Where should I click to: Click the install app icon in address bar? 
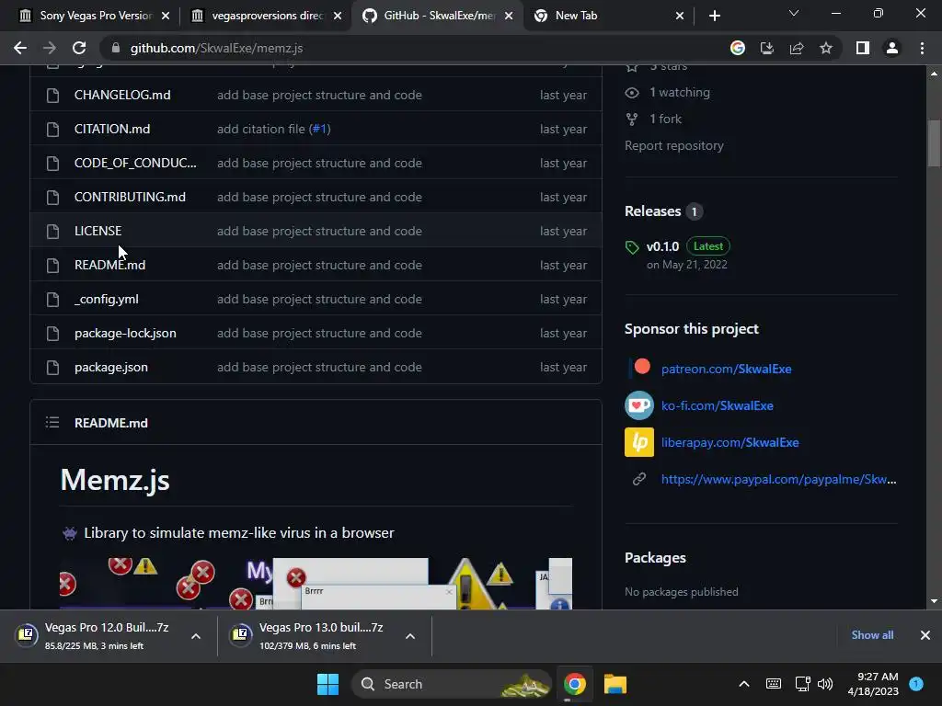pos(767,48)
